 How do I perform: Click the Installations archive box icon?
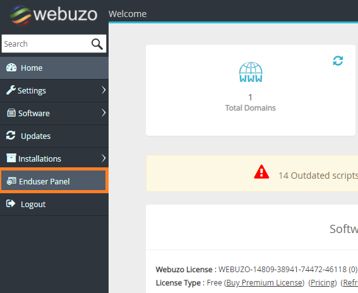tap(11, 158)
